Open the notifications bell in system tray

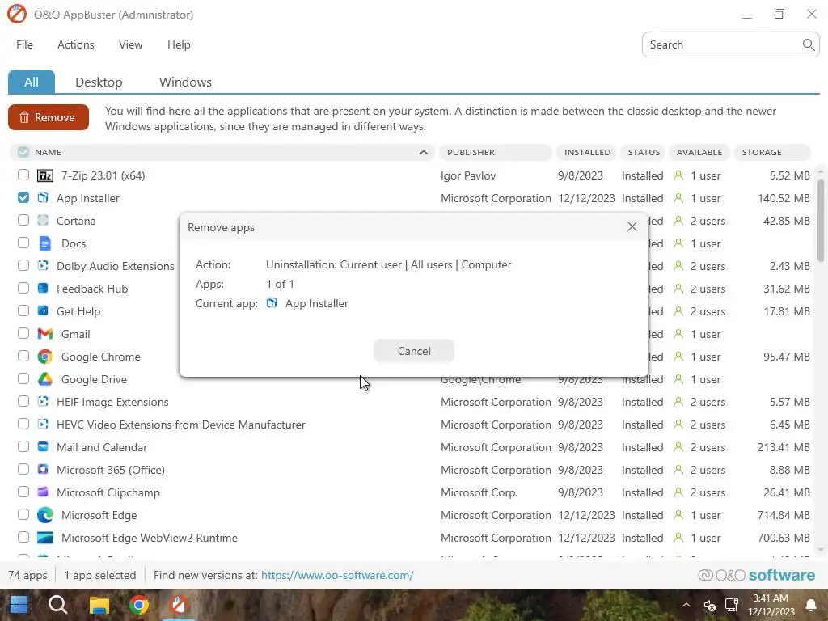(x=810, y=605)
